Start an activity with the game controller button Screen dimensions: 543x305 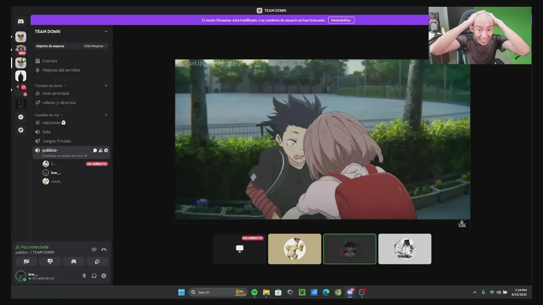[x=73, y=261]
